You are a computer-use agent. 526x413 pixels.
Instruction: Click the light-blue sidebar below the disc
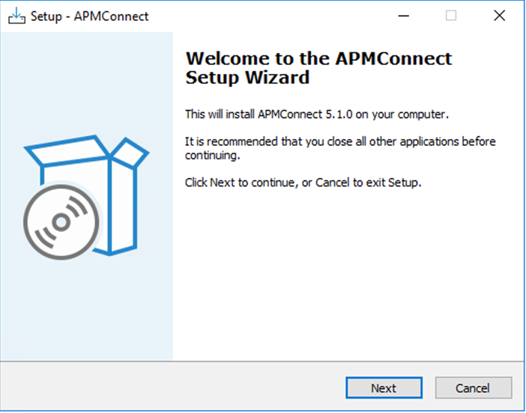[87, 308]
